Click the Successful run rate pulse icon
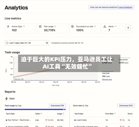This screenshot has height=127, width=139. tap(73, 26)
